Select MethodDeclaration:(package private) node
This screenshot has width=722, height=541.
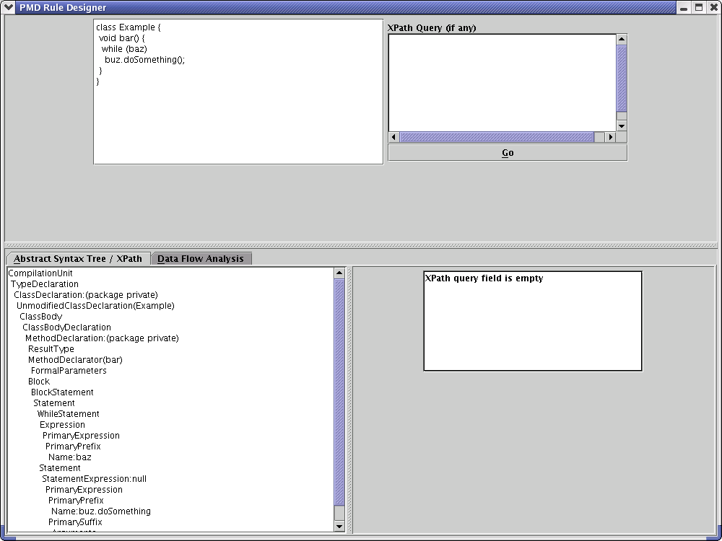coord(102,338)
